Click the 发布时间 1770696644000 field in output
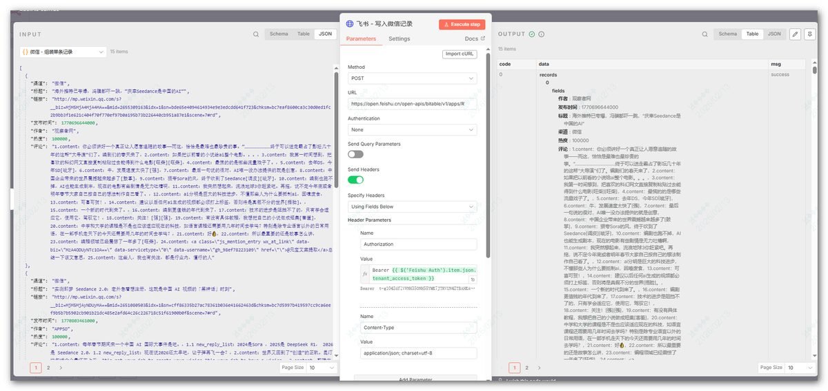 (586, 107)
